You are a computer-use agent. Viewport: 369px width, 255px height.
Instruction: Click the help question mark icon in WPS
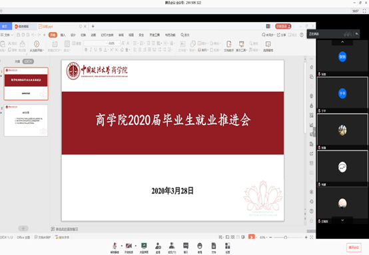pyautogui.click(x=302, y=35)
